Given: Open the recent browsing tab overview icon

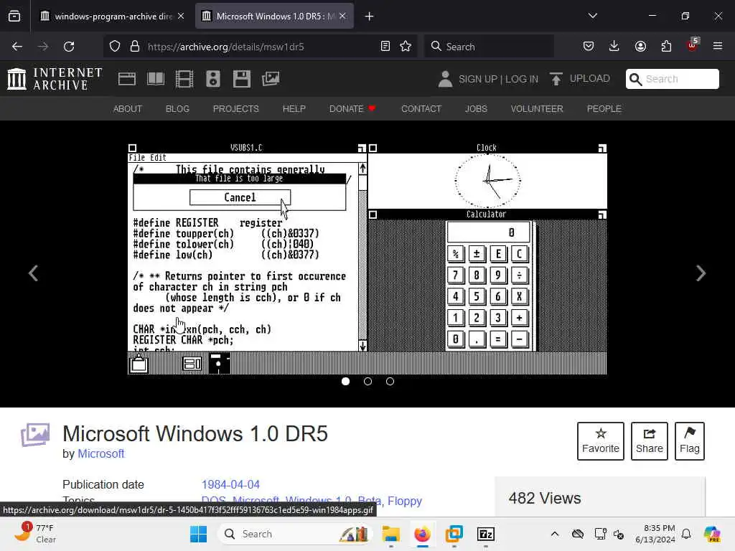Looking at the screenshot, I should (14, 17).
